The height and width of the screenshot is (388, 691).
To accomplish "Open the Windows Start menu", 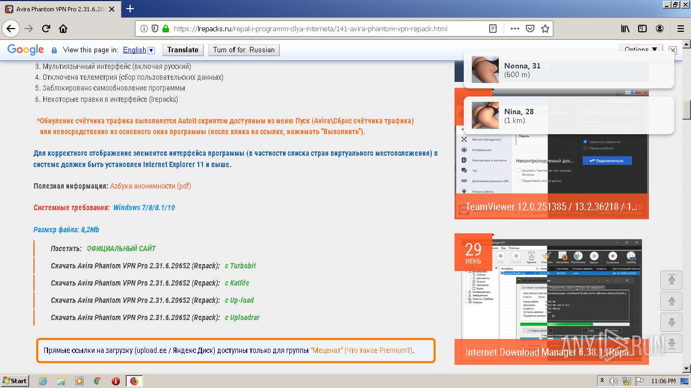I will (15, 381).
